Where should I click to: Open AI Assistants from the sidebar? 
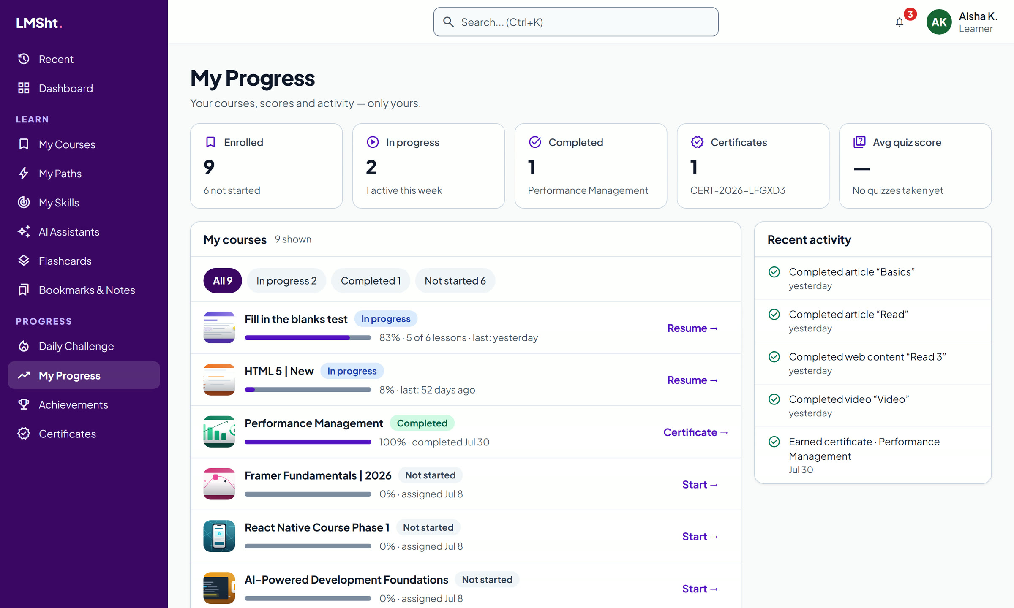84,232
